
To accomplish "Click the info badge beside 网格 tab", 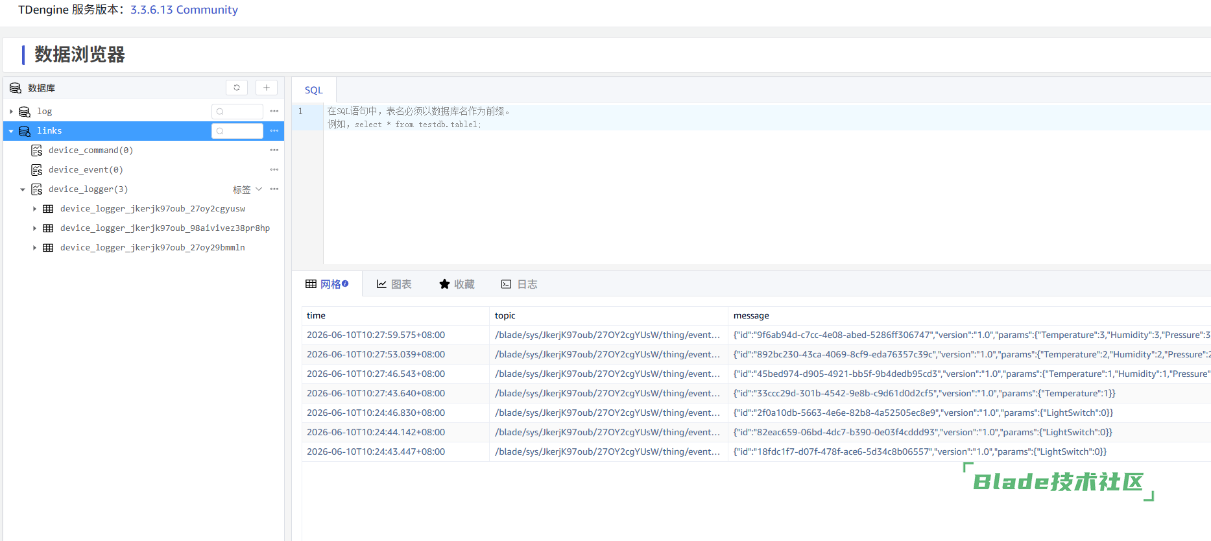I will coord(345,283).
